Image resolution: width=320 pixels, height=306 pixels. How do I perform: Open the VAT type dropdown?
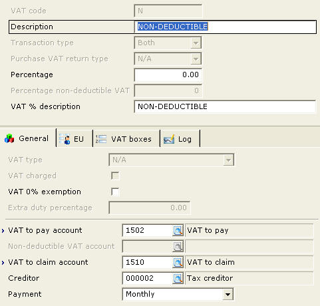228,160
